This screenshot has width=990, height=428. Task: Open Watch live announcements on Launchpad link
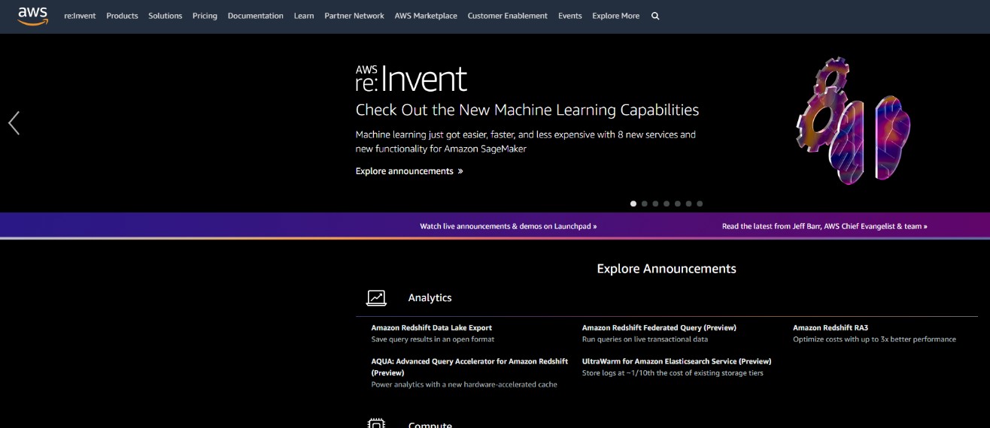[x=509, y=226]
